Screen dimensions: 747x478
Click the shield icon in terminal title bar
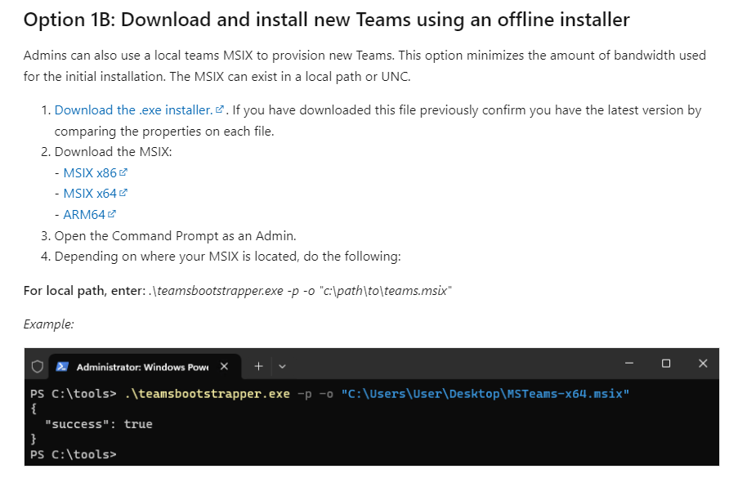(37, 367)
